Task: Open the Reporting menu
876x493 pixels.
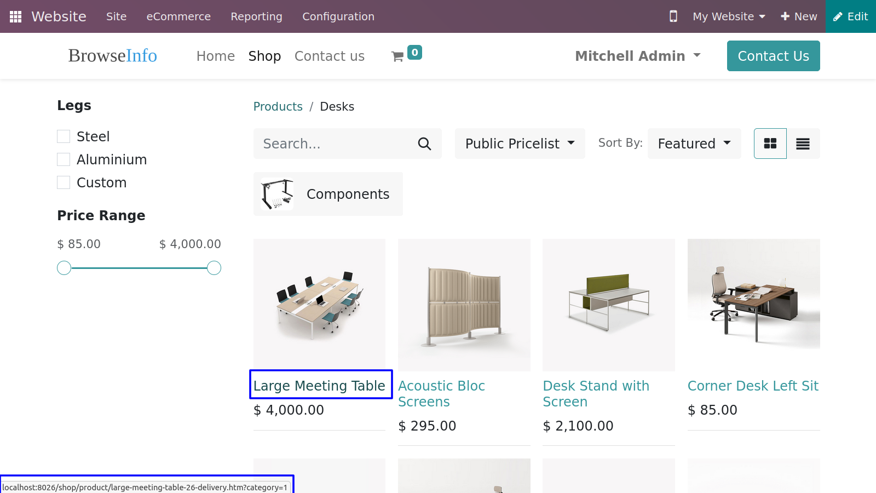Action: tap(256, 16)
